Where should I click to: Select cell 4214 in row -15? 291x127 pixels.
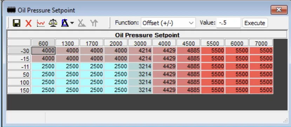140,59
